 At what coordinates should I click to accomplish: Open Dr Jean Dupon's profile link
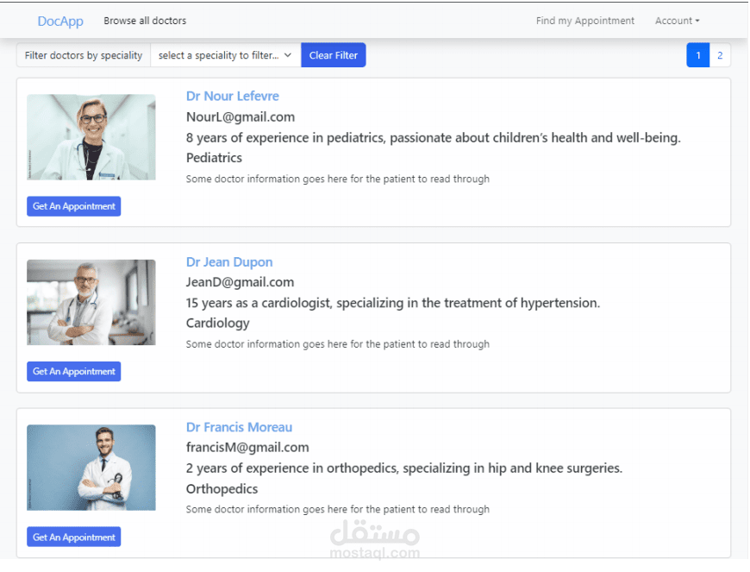point(229,262)
